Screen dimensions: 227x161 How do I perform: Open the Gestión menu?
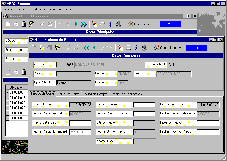tap(22, 9)
